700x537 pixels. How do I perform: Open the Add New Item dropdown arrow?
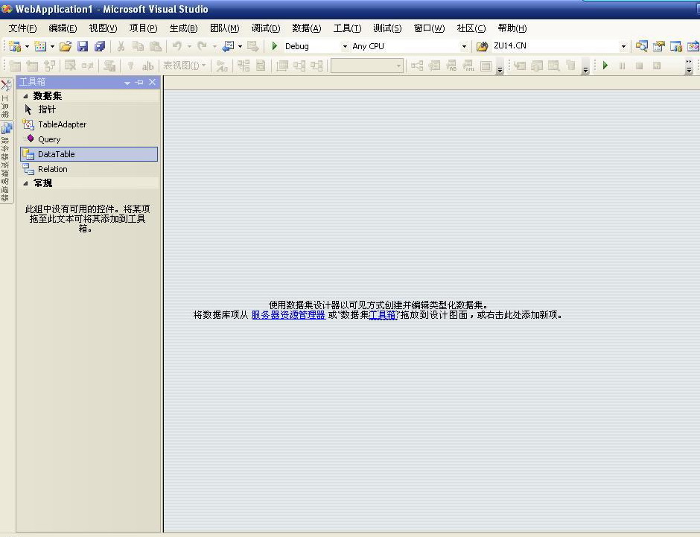tap(52, 46)
